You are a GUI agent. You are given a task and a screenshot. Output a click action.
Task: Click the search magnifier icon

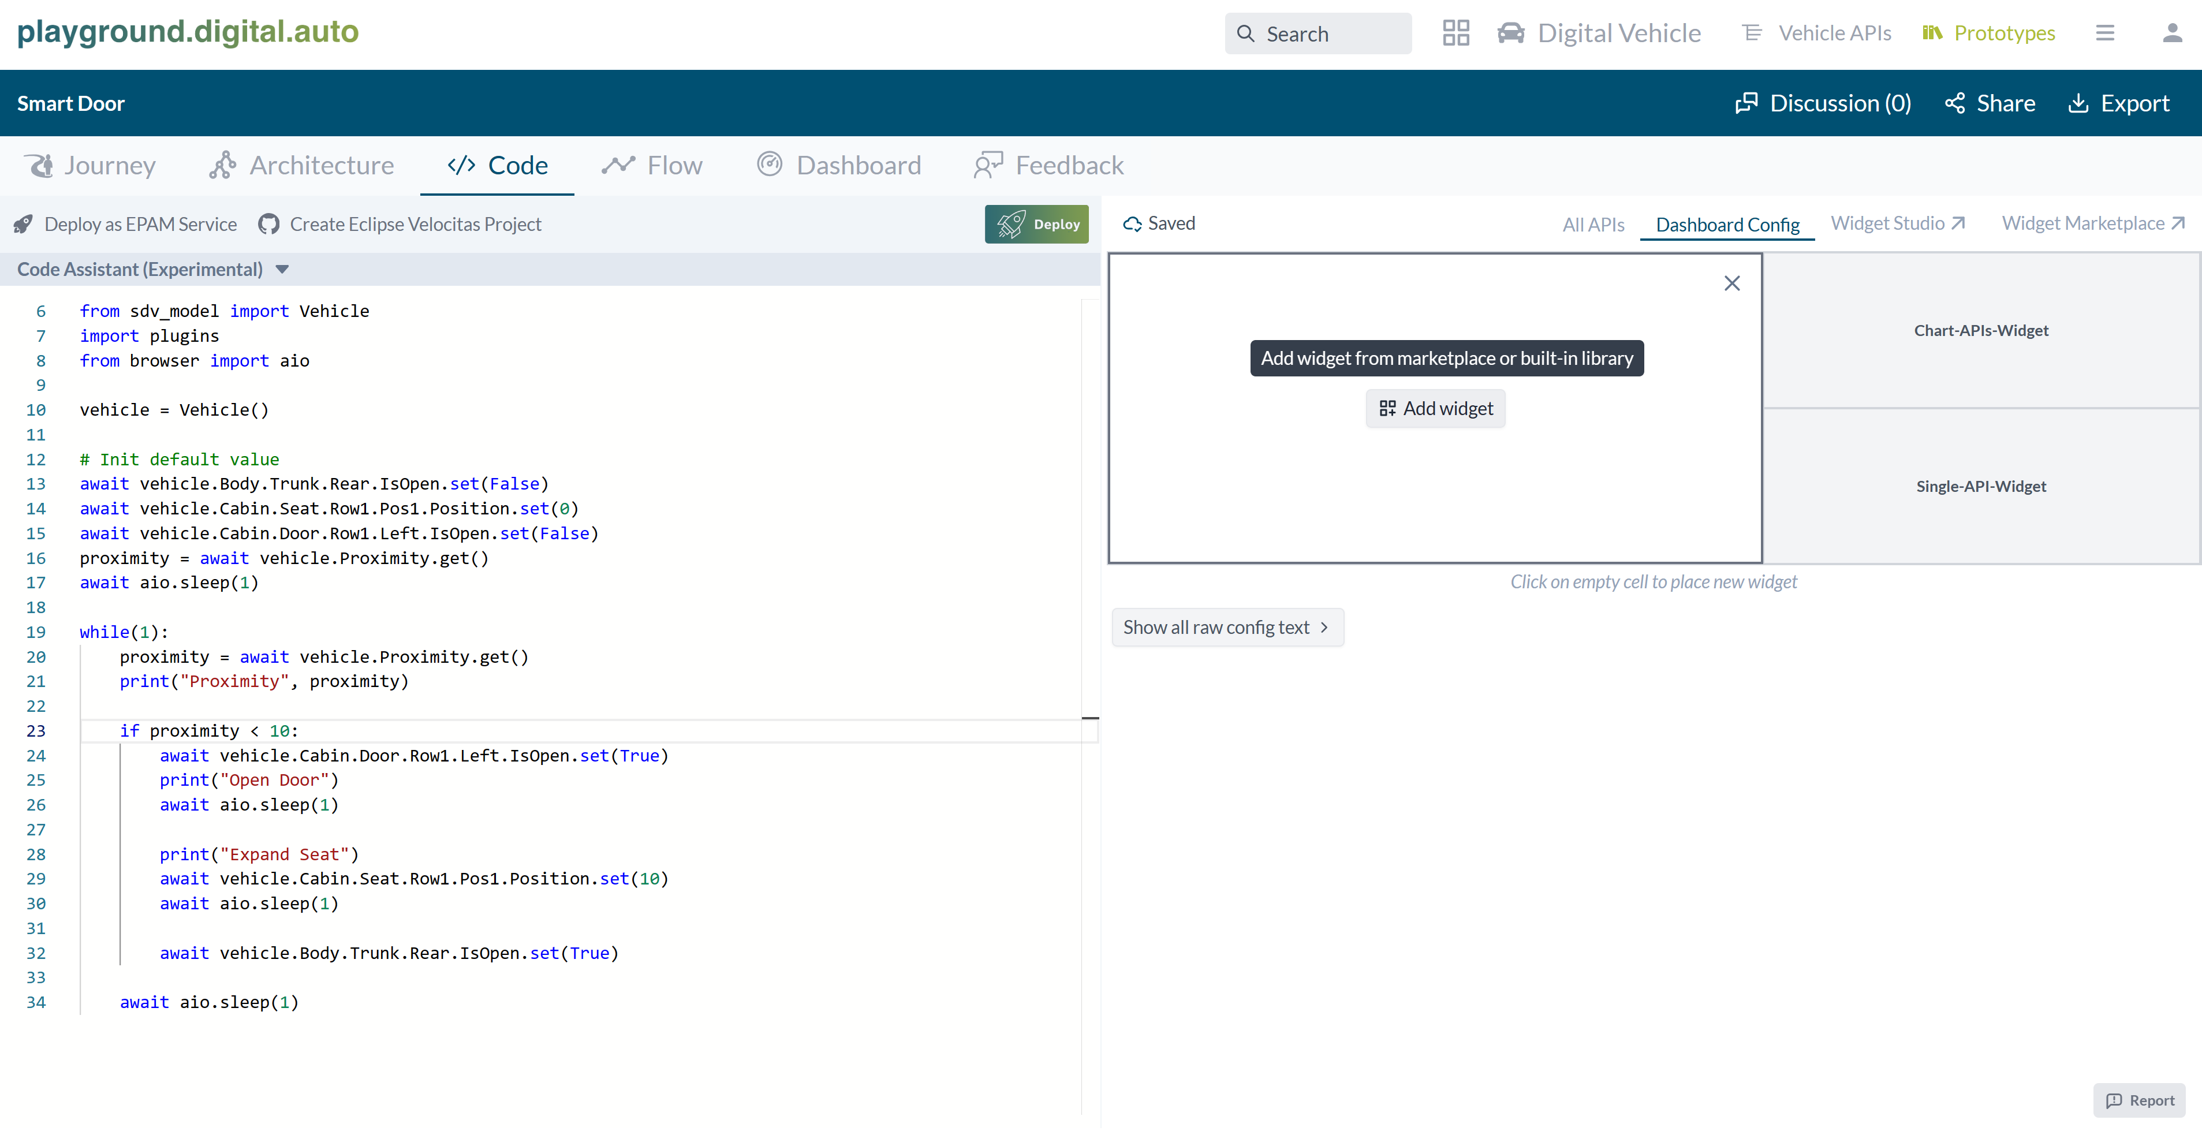tap(1245, 34)
